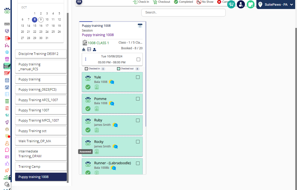Select Puppy training _manual_FCS program
The width and height of the screenshot is (297, 190).
pos(41,67)
